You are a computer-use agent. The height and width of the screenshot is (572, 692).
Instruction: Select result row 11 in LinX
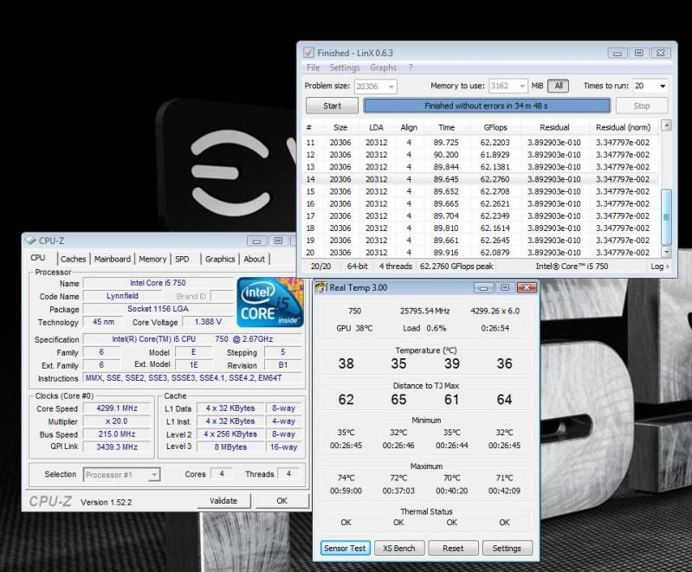coord(480,143)
